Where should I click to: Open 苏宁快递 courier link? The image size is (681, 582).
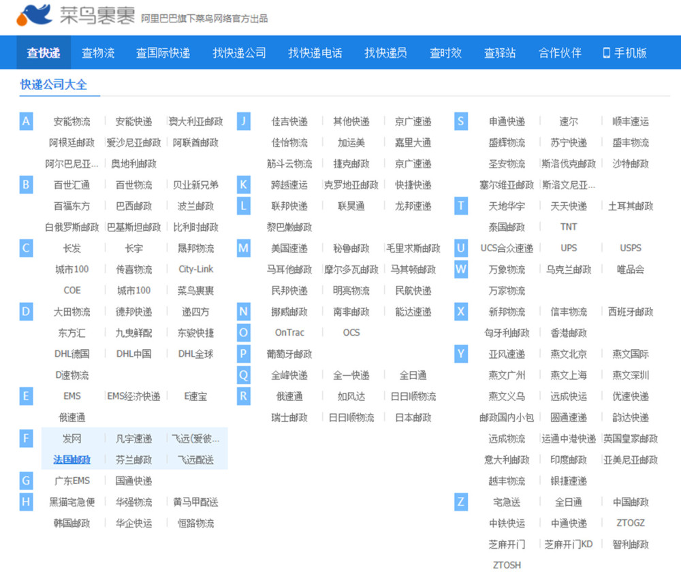pos(569,143)
